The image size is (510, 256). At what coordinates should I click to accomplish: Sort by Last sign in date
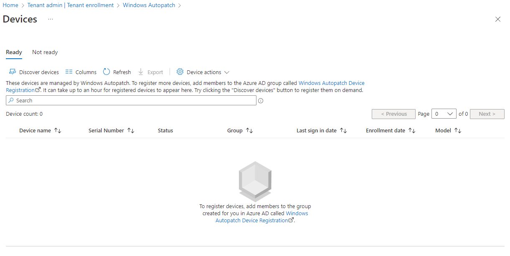pyautogui.click(x=322, y=131)
